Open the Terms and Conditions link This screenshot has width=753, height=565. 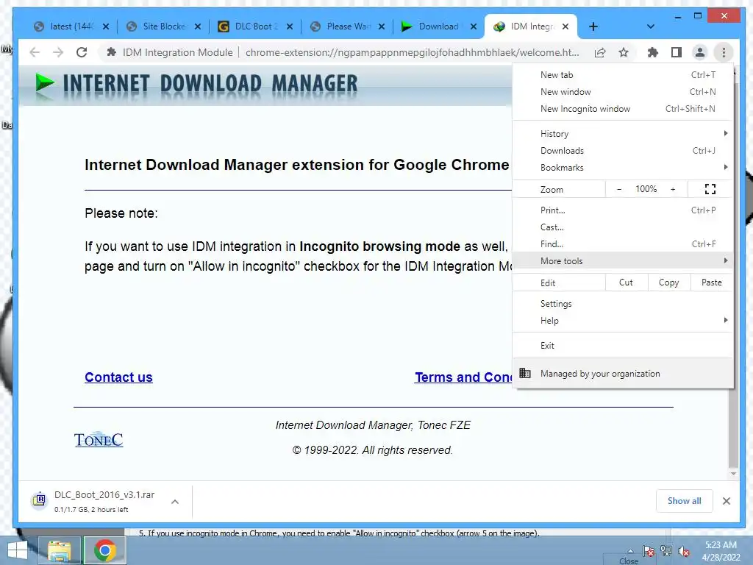(464, 377)
